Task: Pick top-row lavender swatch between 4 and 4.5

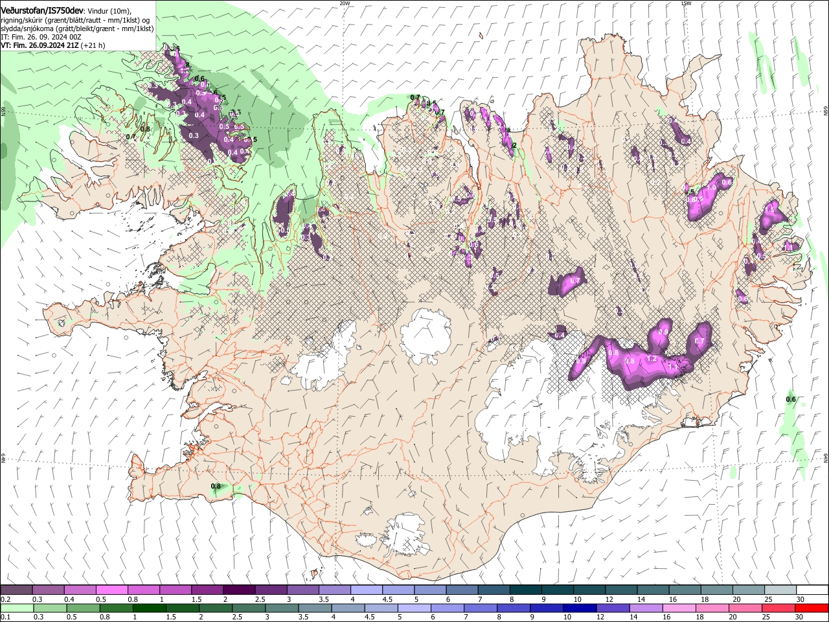Action: pos(367,590)
